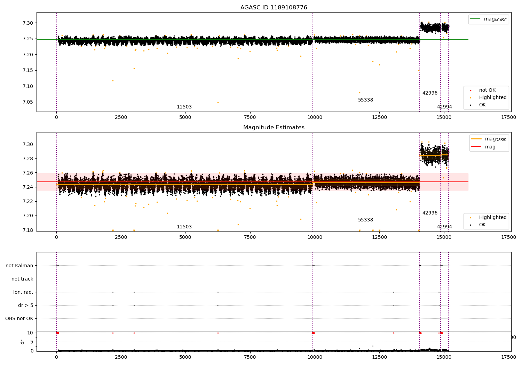Viewport: 522px width, 365px height.
Task: Click obsid label 42996 in top plot
Action: click(x=430, y=93)
